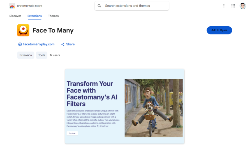248x146 pixels.
Task: Click the Share link text
Action: 70,44
